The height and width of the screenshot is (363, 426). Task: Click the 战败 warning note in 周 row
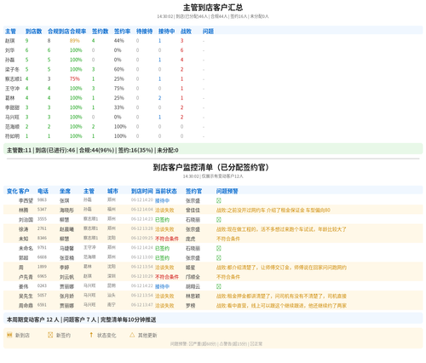click(281, 268)
